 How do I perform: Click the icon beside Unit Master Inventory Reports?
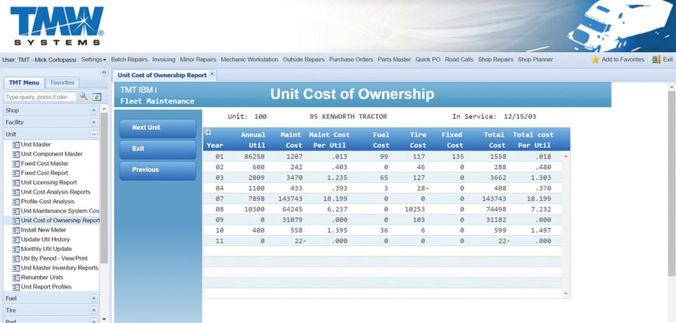pyautogui.click(x=16, y=268)
